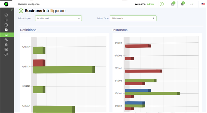Click the Definitions chart heading
This screenshot has height=113, width=207.
click(28, 30)
